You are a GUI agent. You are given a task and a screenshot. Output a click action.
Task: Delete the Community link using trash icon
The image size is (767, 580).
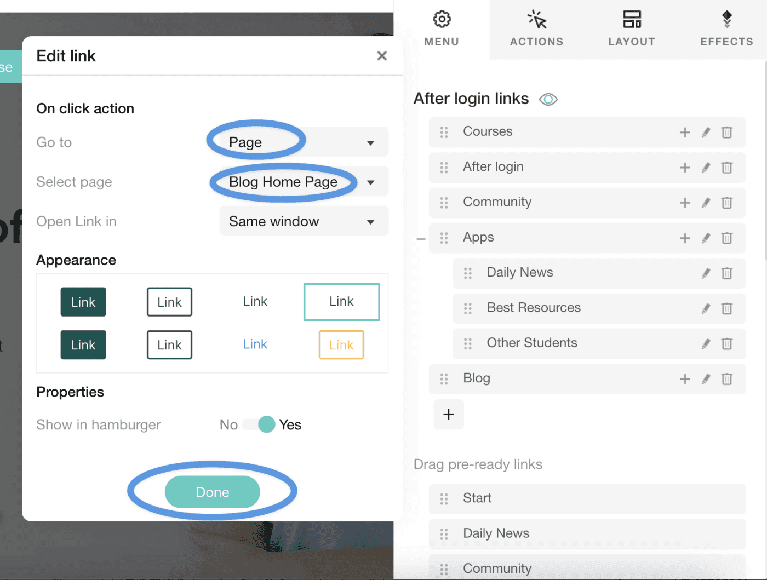pos(727,203)
